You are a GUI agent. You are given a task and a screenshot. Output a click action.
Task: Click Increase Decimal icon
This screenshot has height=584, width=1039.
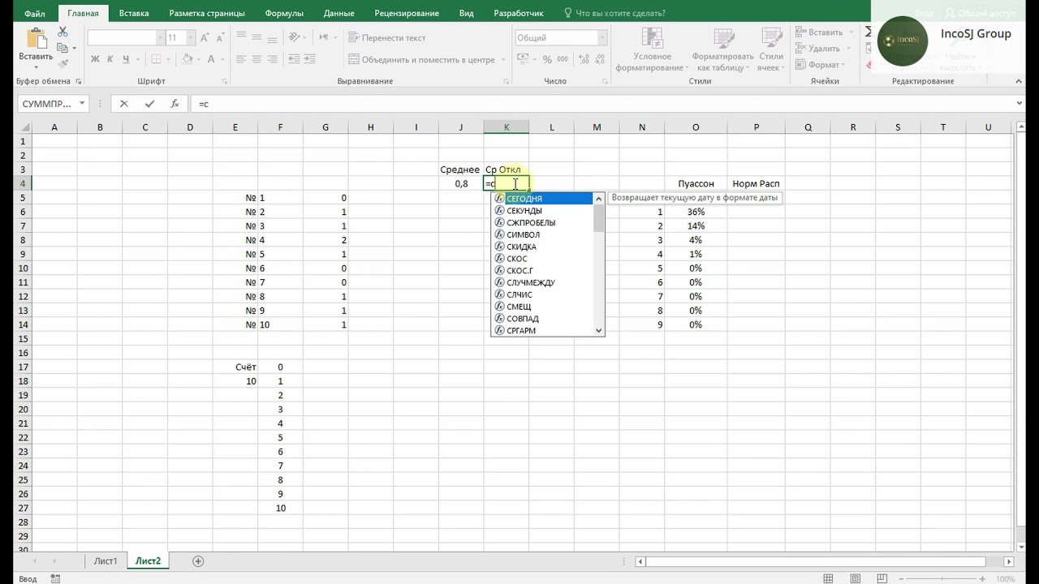(x=583, y=59)
